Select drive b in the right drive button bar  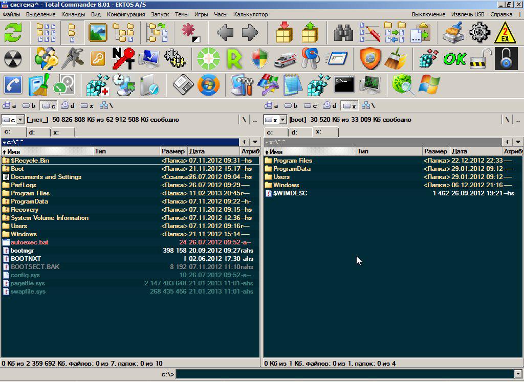291,106
